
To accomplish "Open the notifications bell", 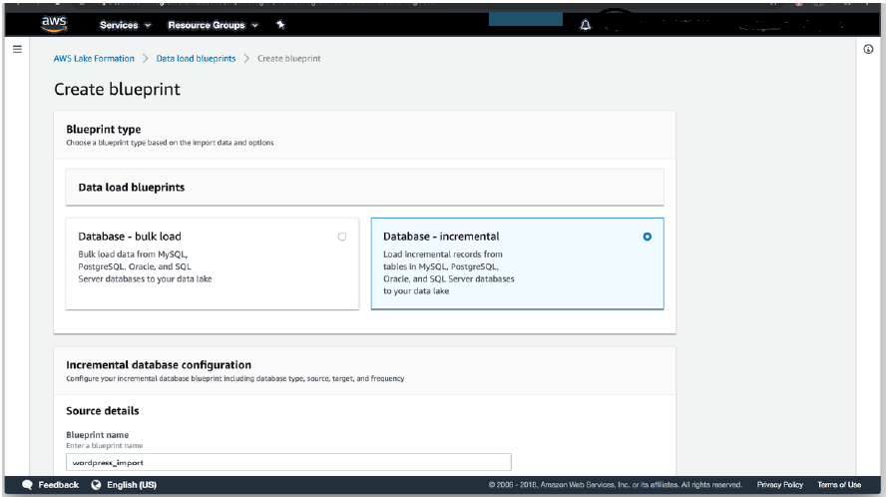I will pos(586,25).
